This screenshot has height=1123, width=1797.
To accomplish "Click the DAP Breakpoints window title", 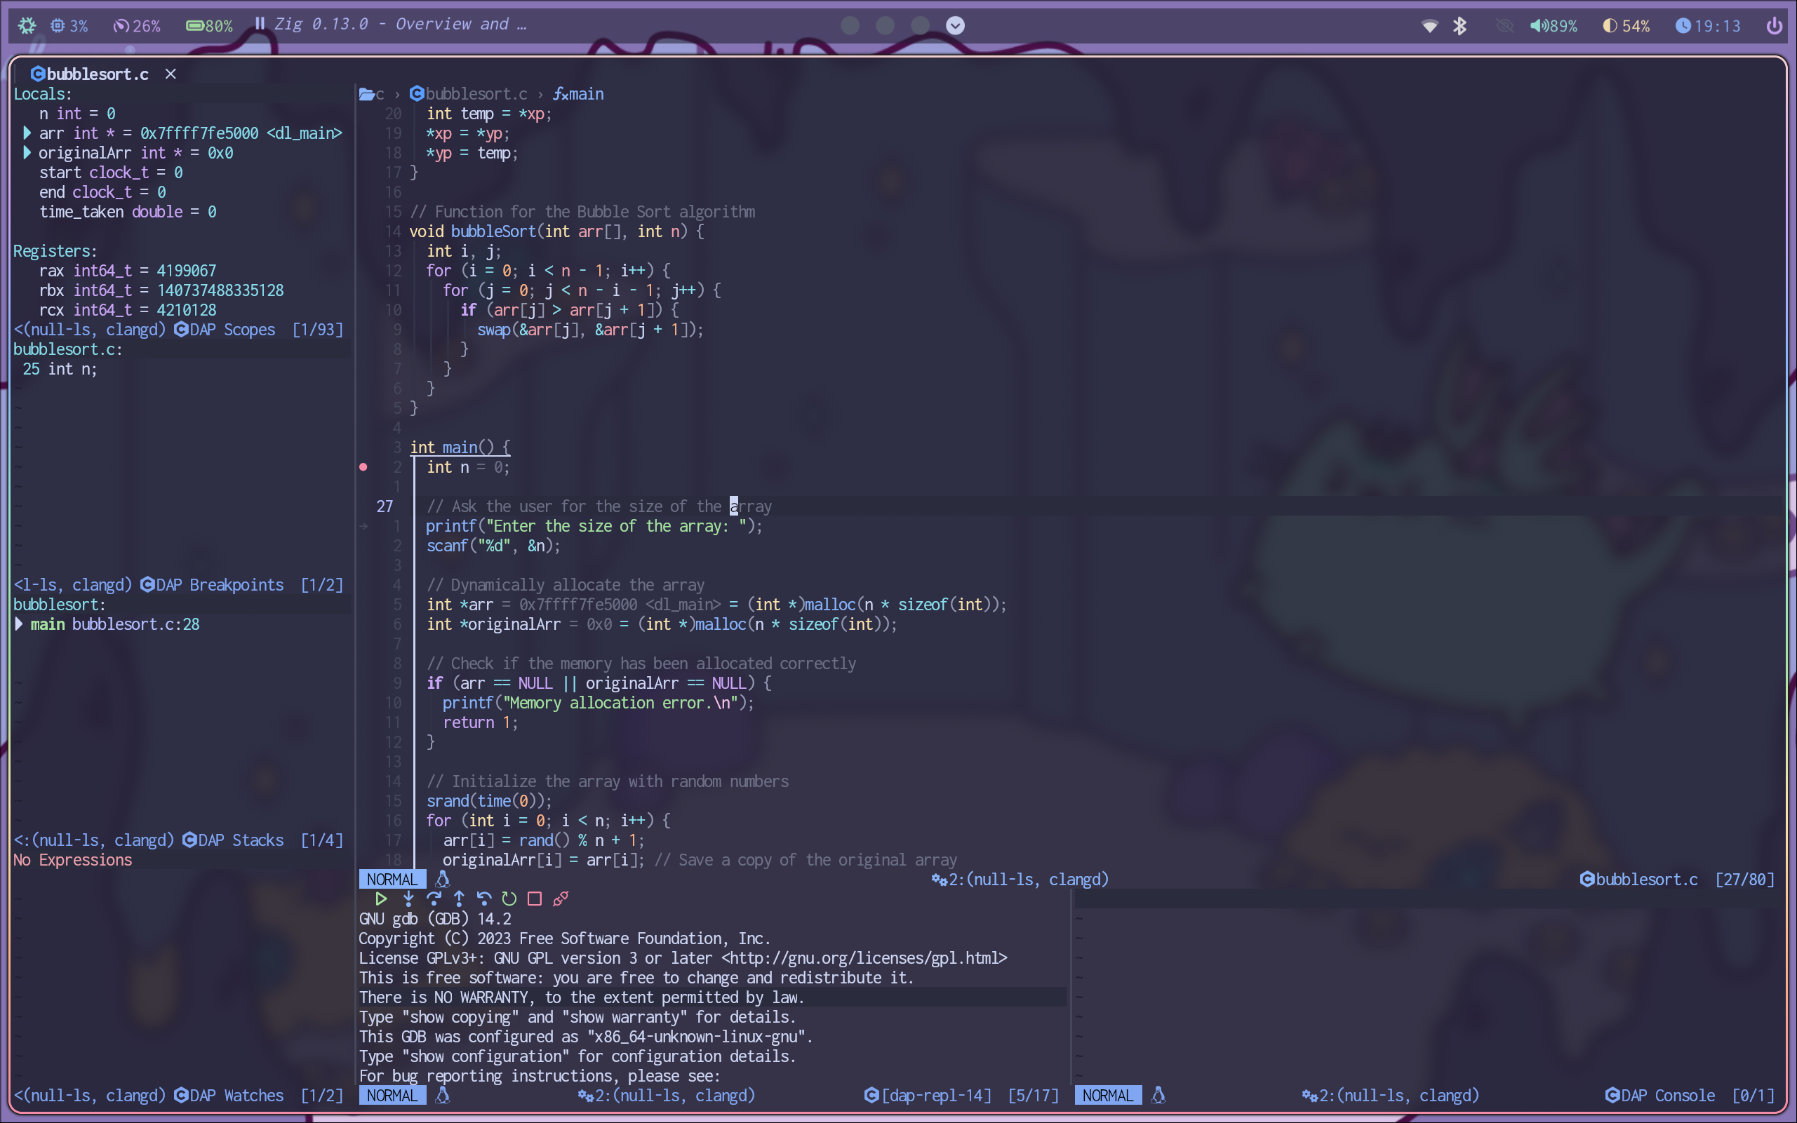I will [x=220, y=584].
